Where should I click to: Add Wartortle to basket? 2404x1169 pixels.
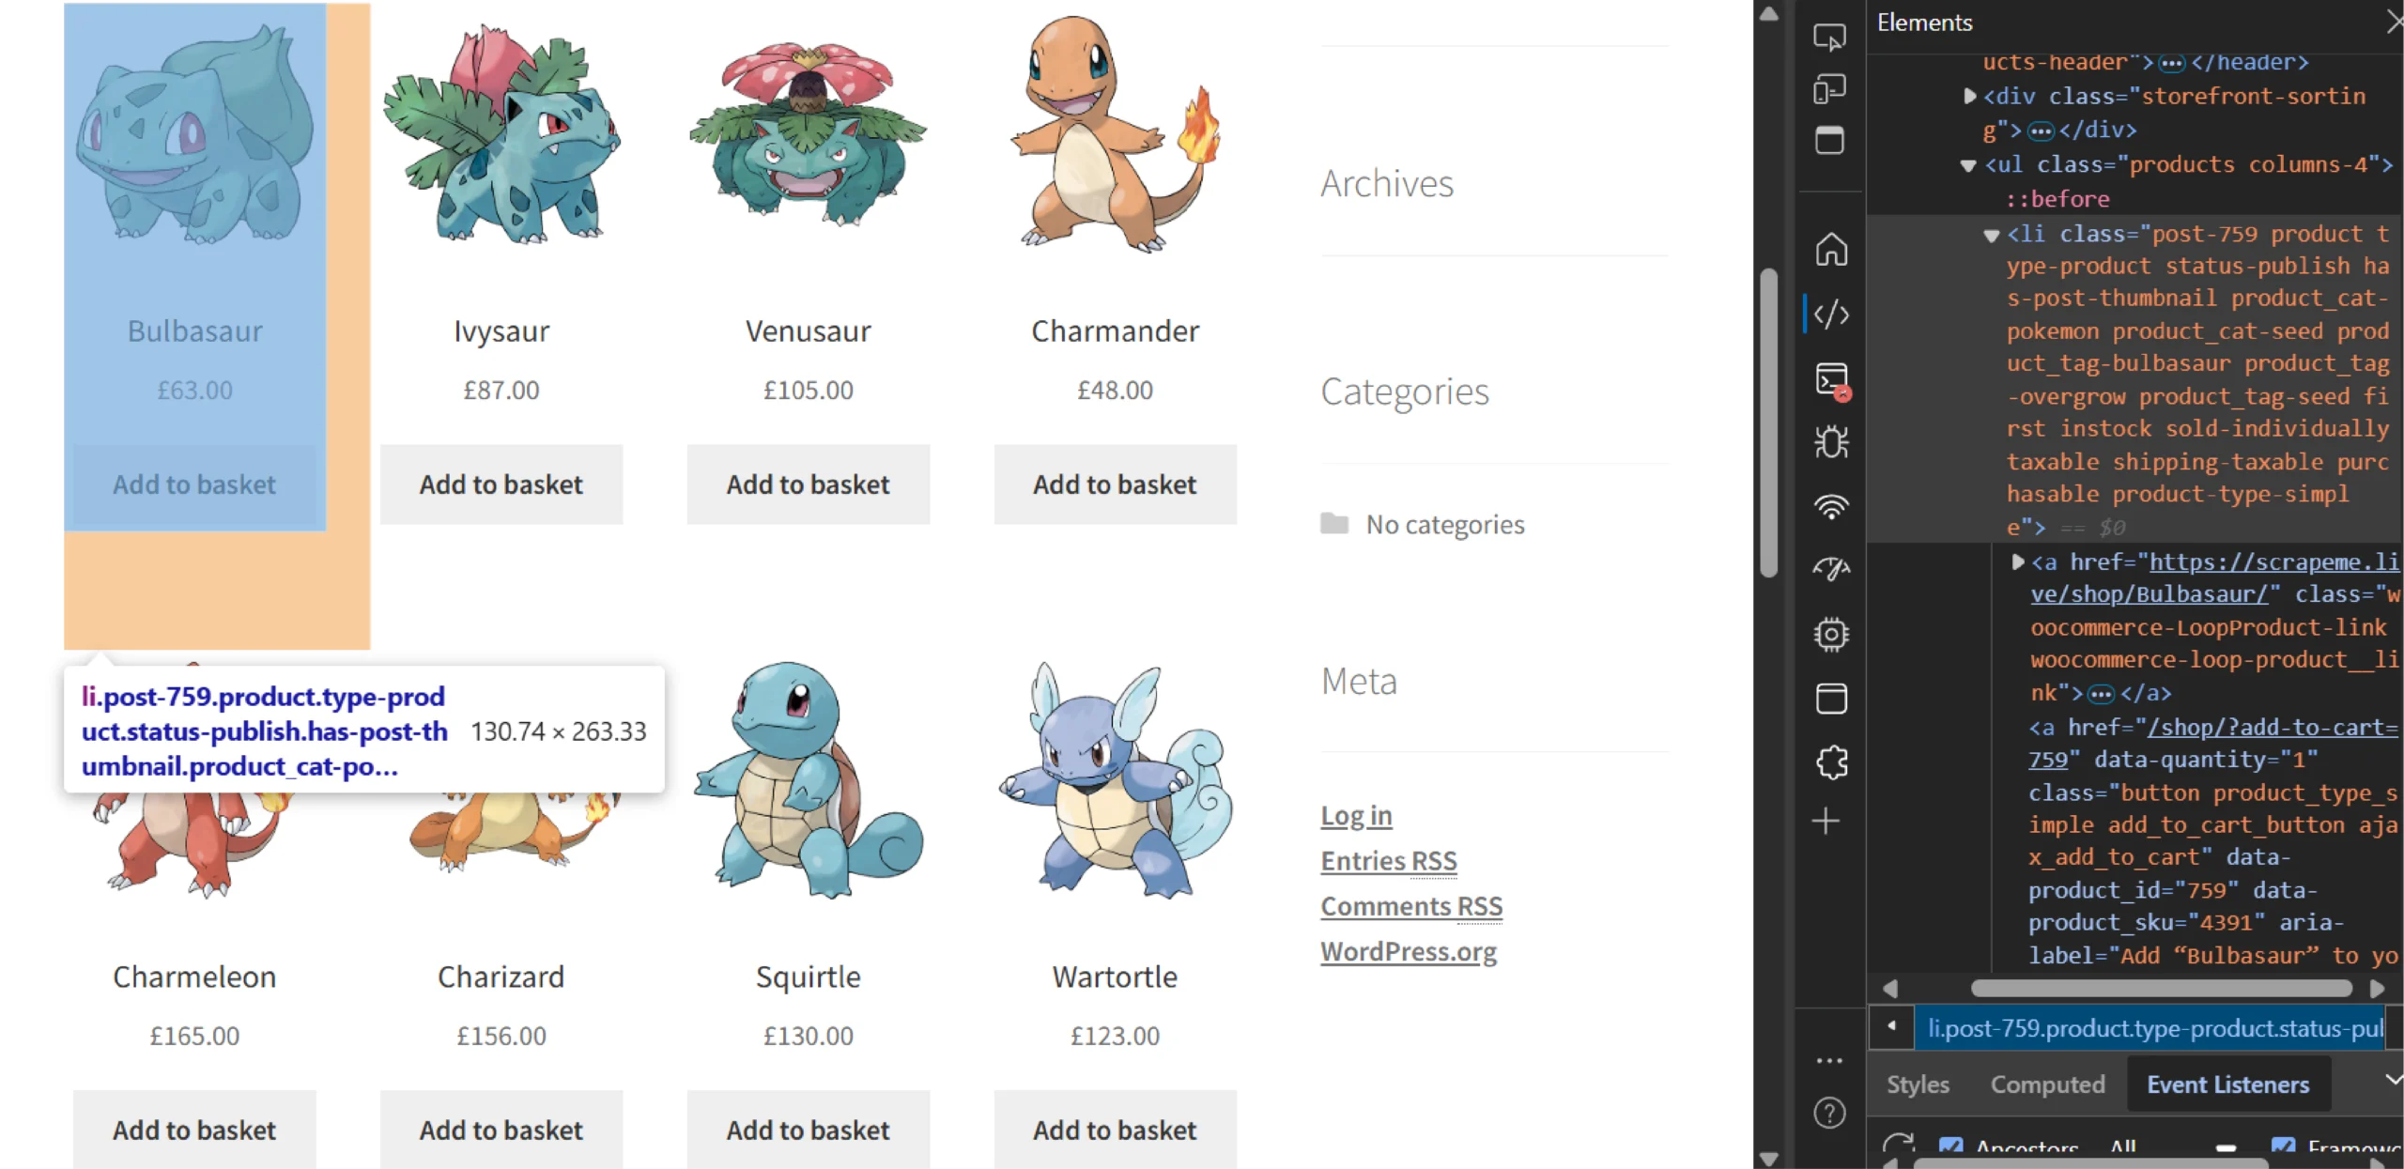coord(1115,1130)
